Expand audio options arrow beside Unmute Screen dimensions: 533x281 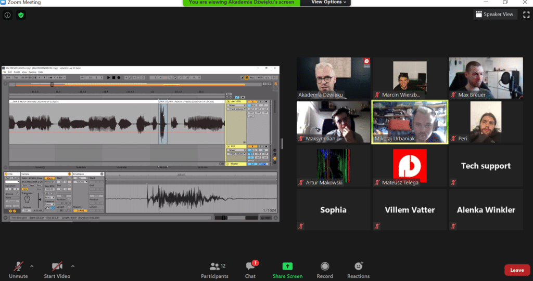[x=32, y=266]
